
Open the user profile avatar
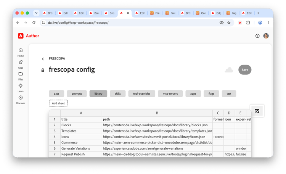coord(266,36)
